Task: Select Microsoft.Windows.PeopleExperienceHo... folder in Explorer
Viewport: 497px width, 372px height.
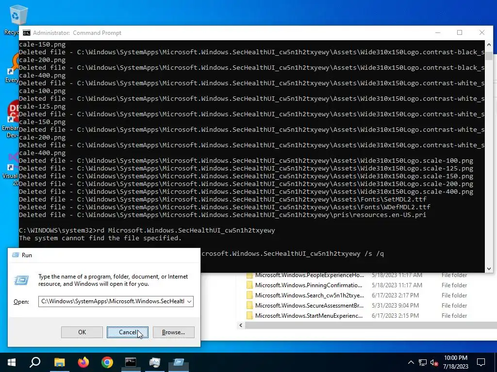Action: click(x=309, y=275)
